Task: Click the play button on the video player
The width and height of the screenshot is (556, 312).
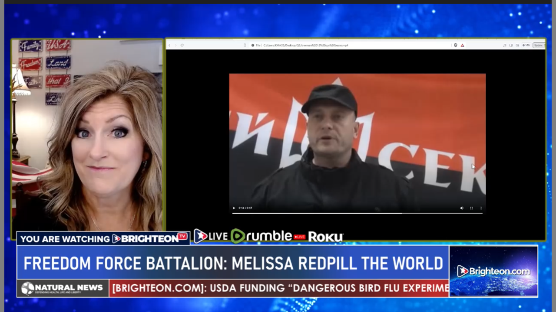Action: [x=233, y=208]
